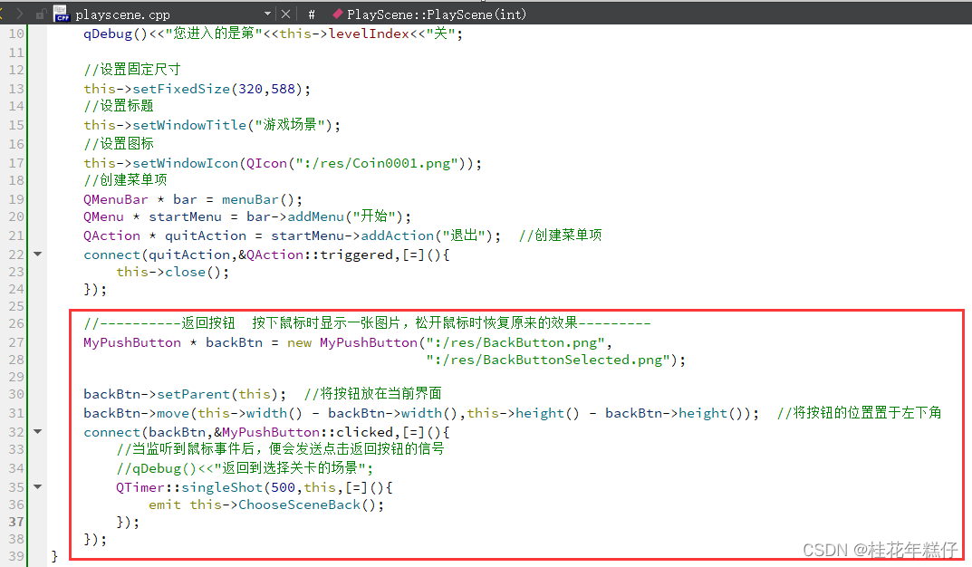Click triggered in QAction::triggered
972x567 pixels.
(x=356, y=255)
